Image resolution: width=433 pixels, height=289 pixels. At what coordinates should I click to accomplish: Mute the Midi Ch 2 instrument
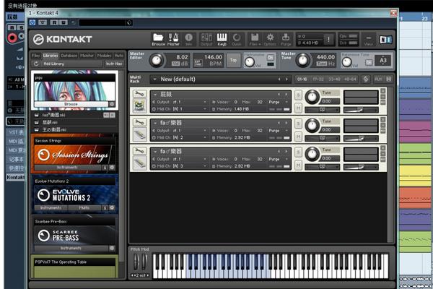298,137
